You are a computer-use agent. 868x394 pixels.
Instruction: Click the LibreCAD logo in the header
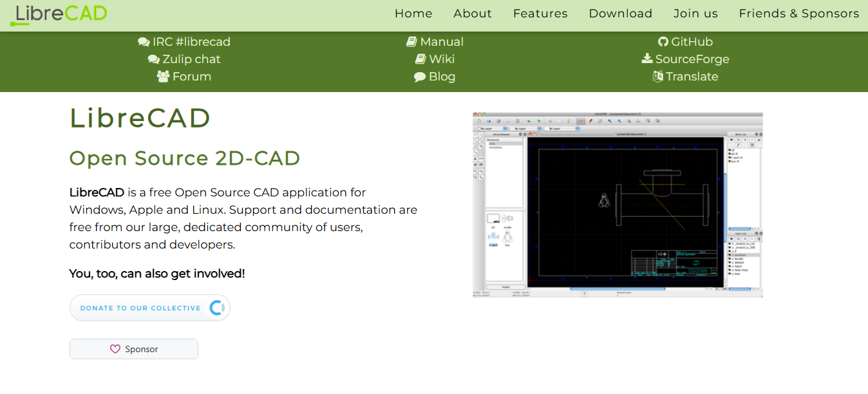click(x=59, y=14)
